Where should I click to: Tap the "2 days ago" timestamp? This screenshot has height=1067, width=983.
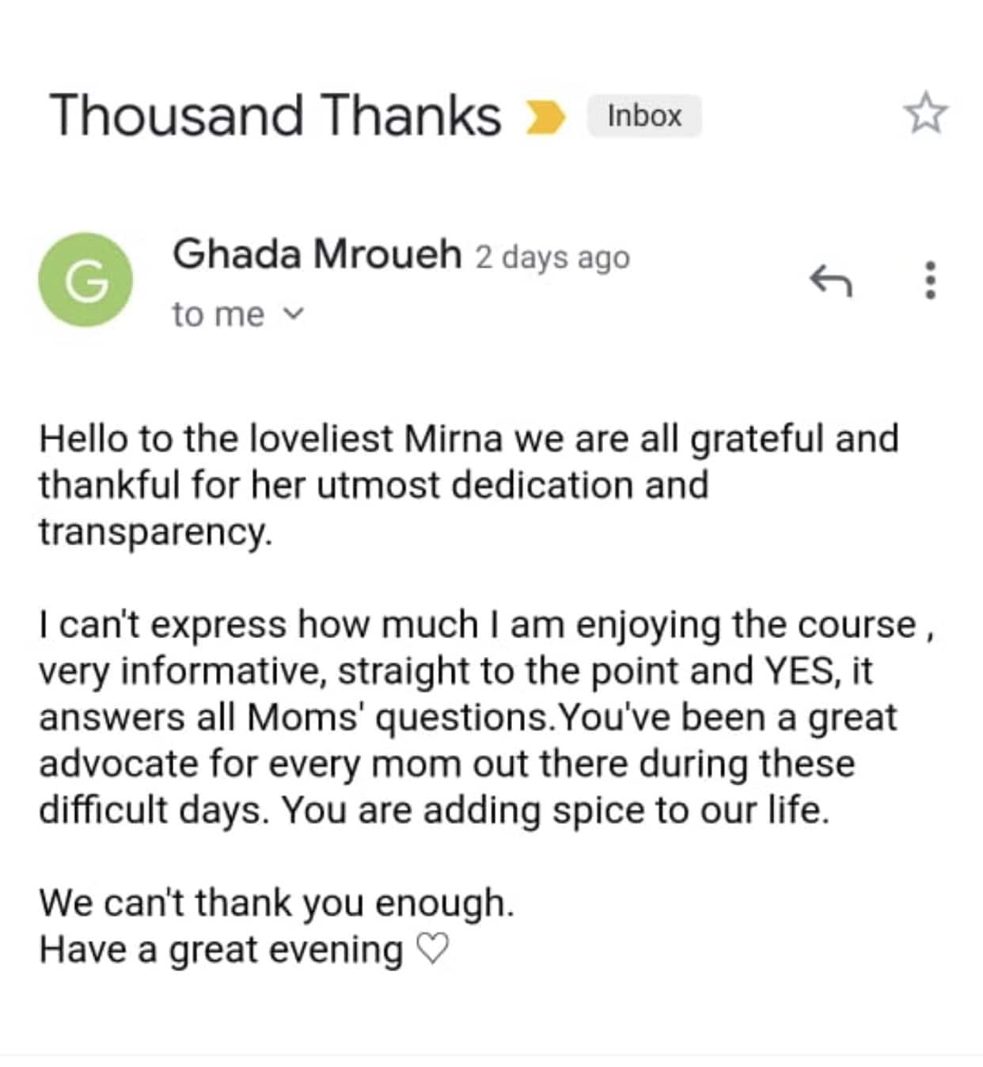click(x=552, y=257)
